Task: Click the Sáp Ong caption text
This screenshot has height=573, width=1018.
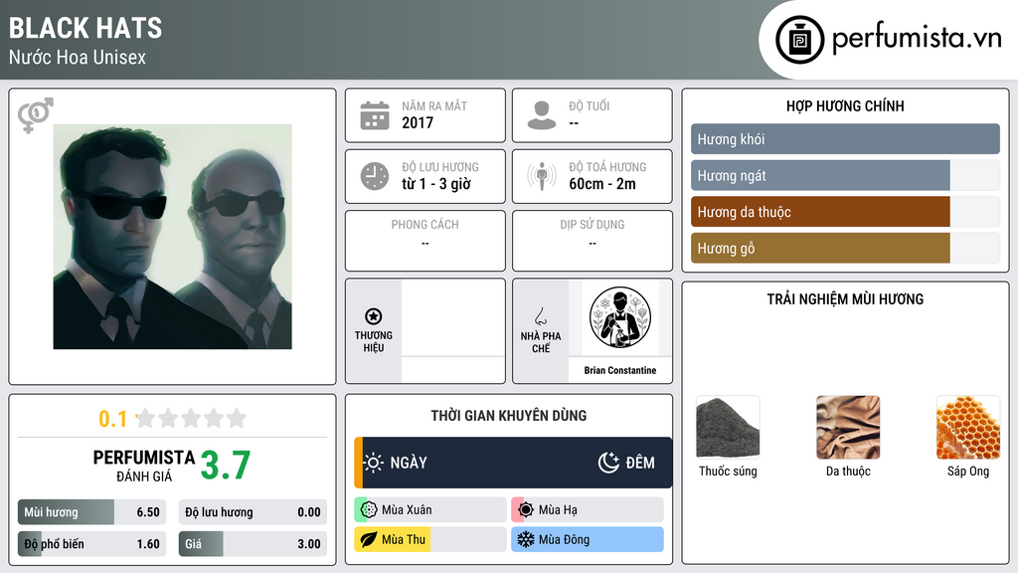Action: (x=968, y=472)
